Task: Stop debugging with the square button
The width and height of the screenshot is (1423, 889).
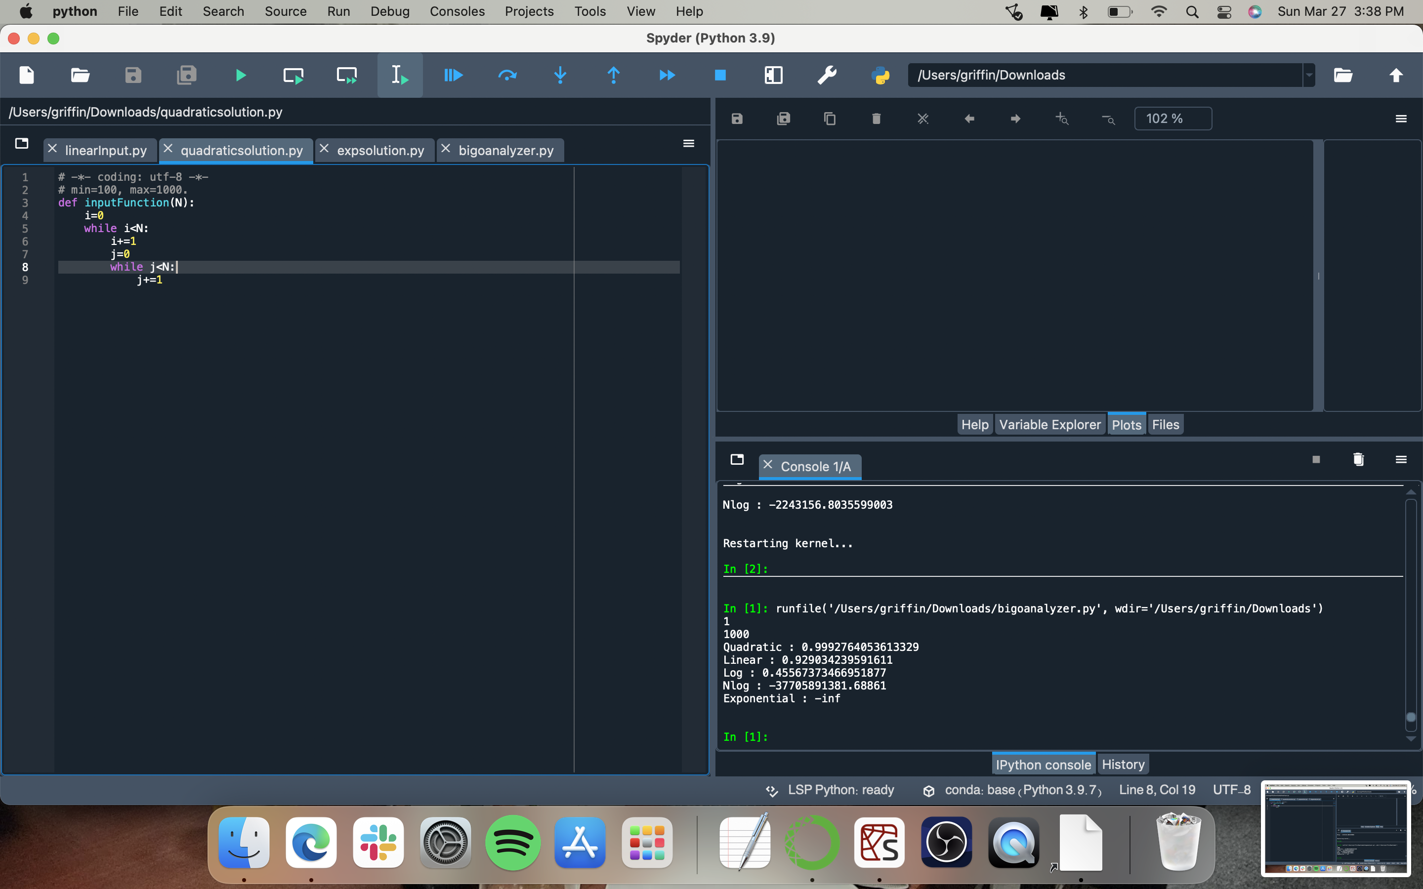Action: click(720, 75)
